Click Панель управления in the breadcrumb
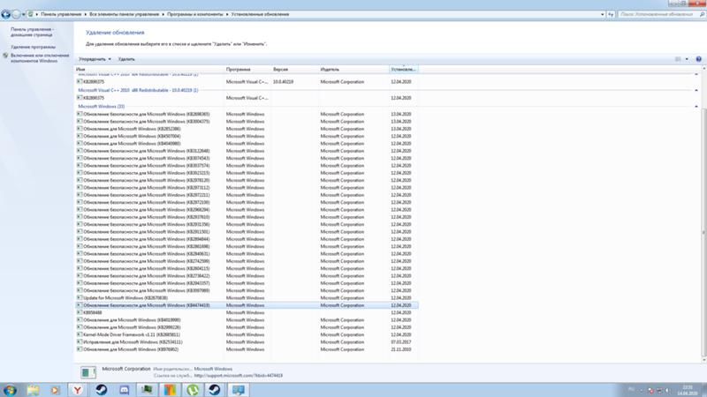This screenshot has height=397, width=707. [61, 14]
